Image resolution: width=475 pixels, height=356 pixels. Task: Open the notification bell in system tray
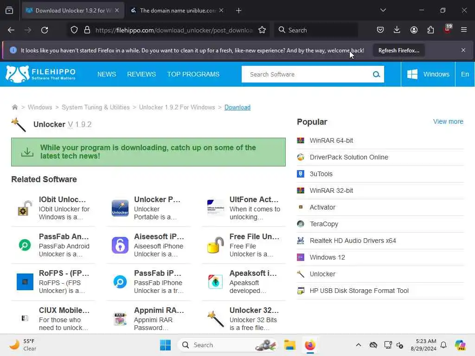pos(443,345)
